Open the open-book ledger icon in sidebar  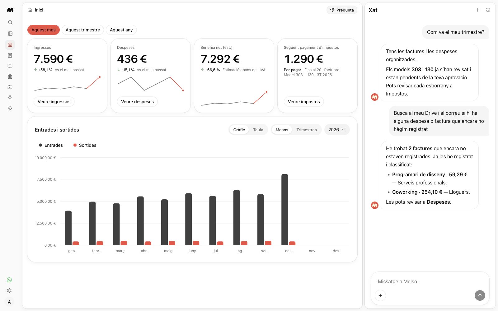10,66
